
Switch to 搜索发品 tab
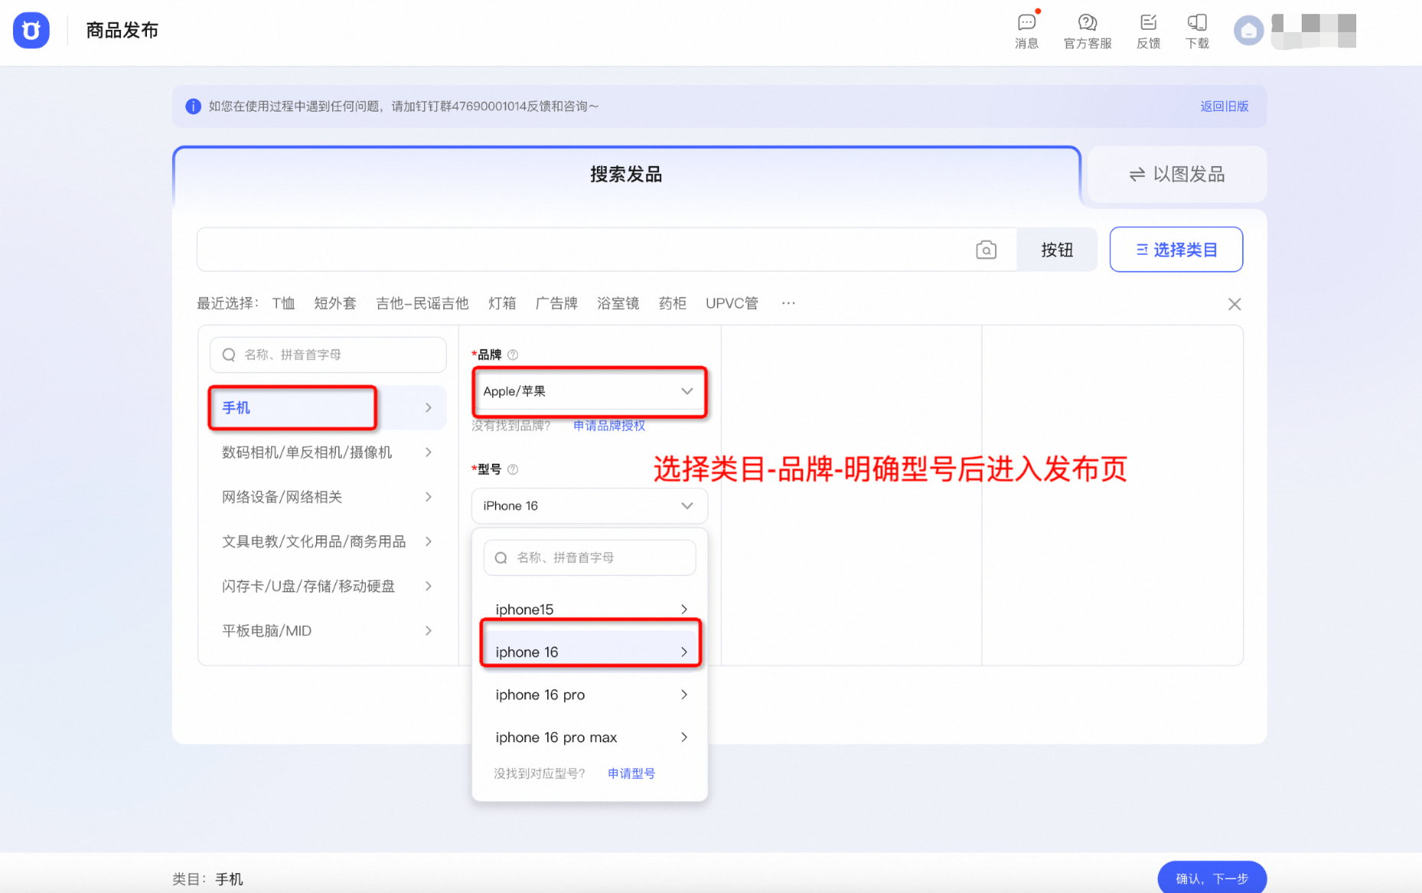(x=626, y=174)
